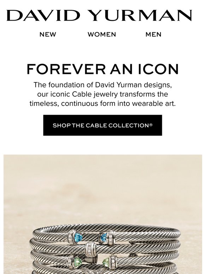Click the right blue topaz gemstone
This screenshot has width=205, height=274.
(104, 237)
